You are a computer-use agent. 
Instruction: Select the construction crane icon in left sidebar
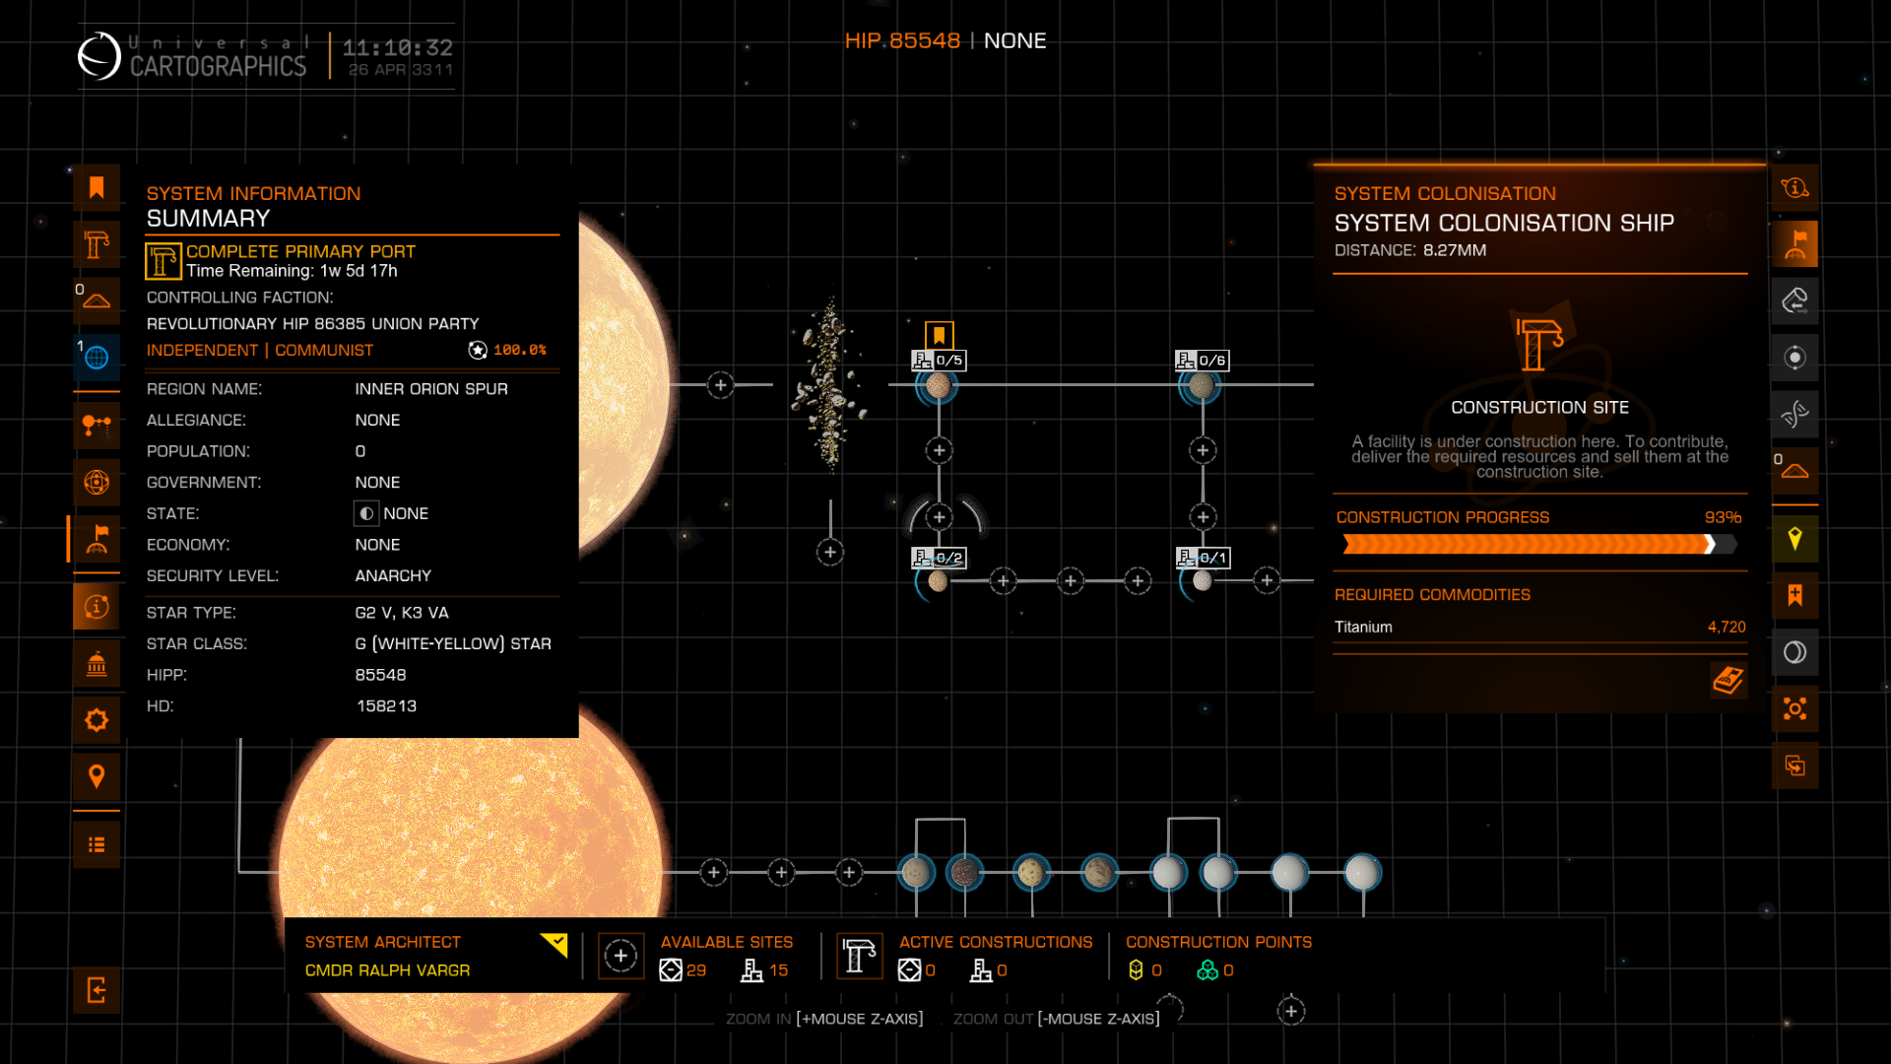pyautogui.click(x=97, y=244)
